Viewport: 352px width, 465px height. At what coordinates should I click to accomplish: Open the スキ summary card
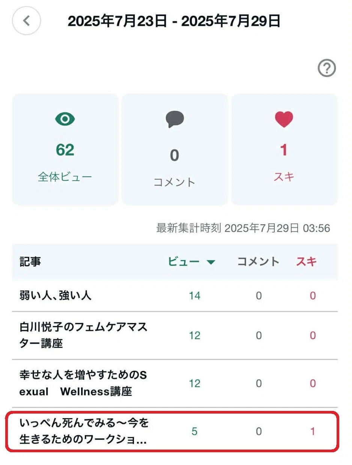click(x=284, y=149)
